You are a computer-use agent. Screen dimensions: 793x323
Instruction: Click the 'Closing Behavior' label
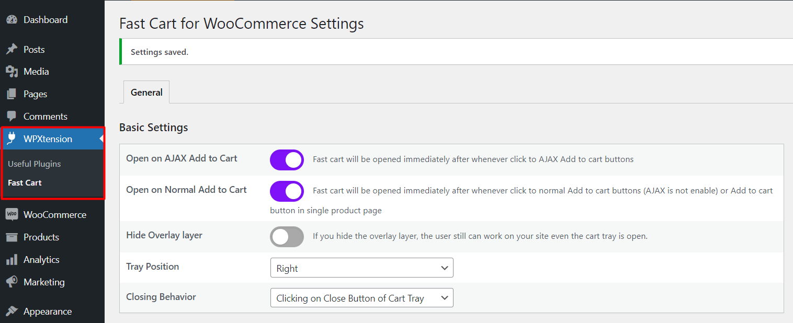coord(161,297)
